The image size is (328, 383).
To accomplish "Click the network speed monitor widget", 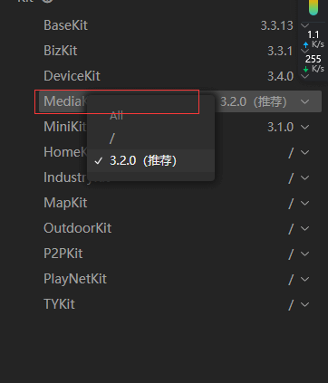I will coord(314,40).
